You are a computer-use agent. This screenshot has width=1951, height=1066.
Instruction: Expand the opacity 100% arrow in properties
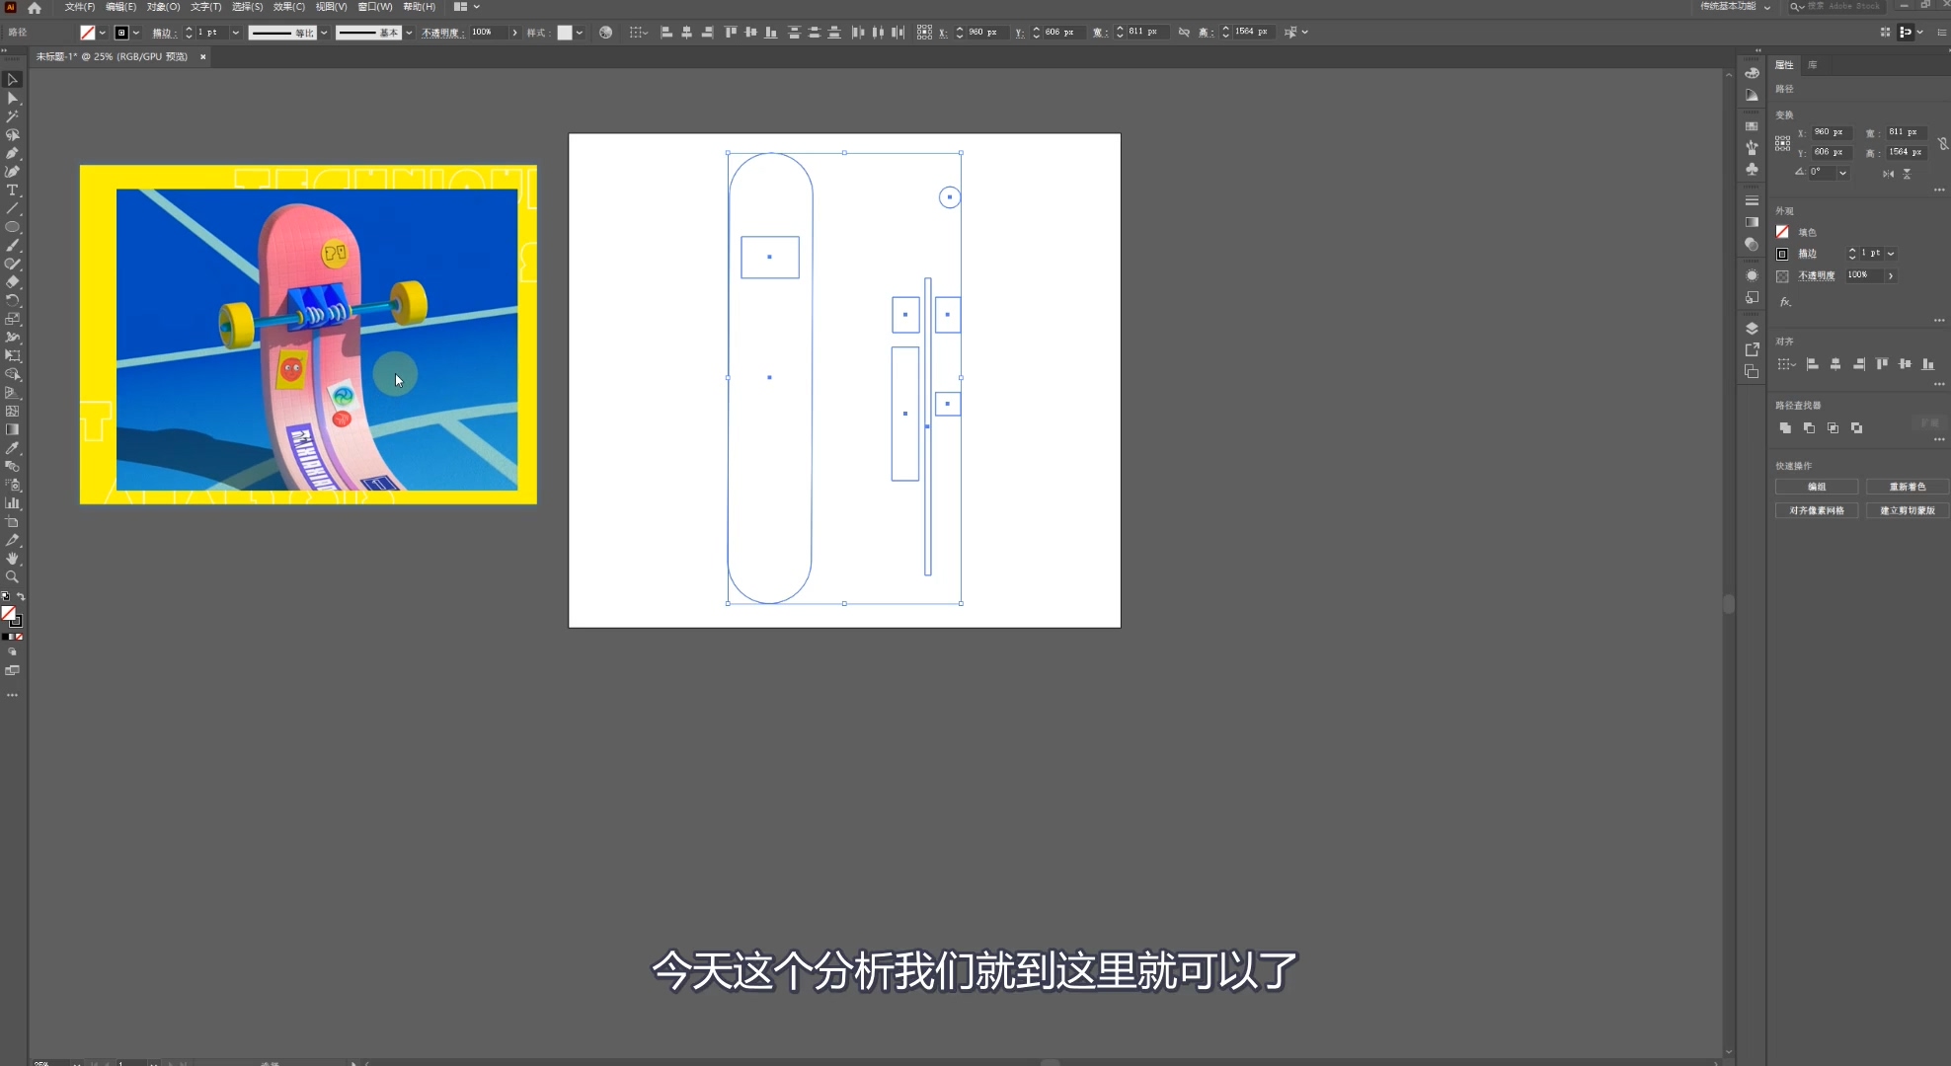(1891, 275)
